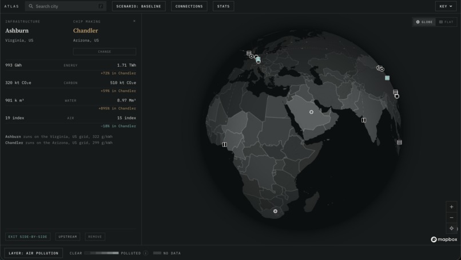
Task: Click the 19 index air value
Action: tap(15, 118)
